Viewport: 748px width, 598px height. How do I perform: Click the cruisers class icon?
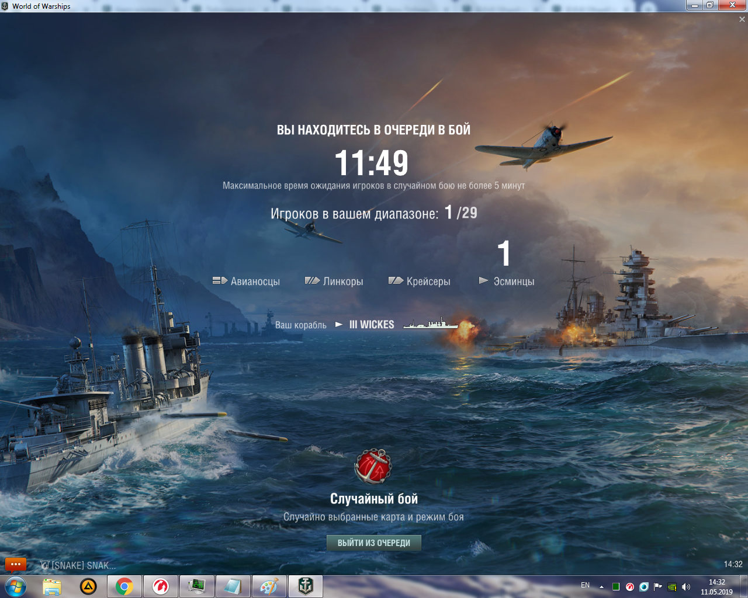click(396, 281)
